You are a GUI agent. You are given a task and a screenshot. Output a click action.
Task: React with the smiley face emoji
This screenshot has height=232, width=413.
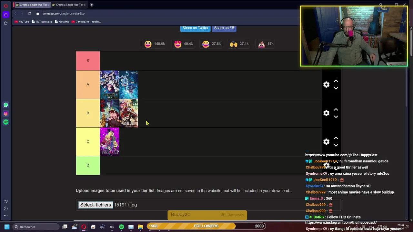pos(148,44)
